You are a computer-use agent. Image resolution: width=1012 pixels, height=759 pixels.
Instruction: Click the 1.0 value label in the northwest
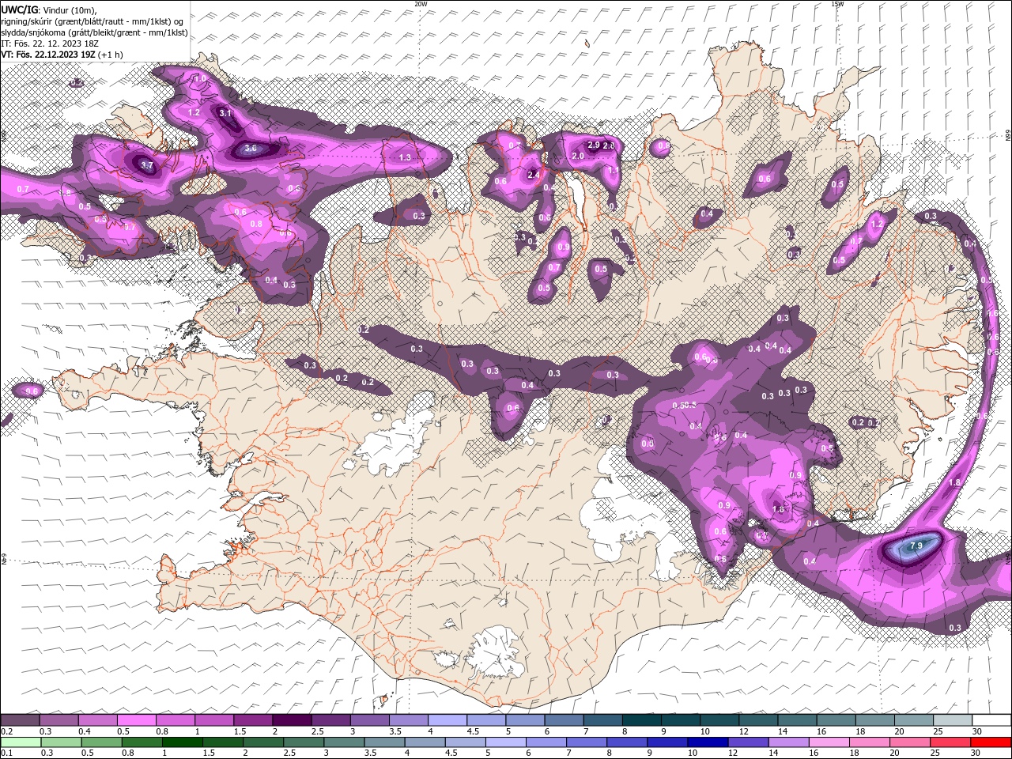coord(200,79)
